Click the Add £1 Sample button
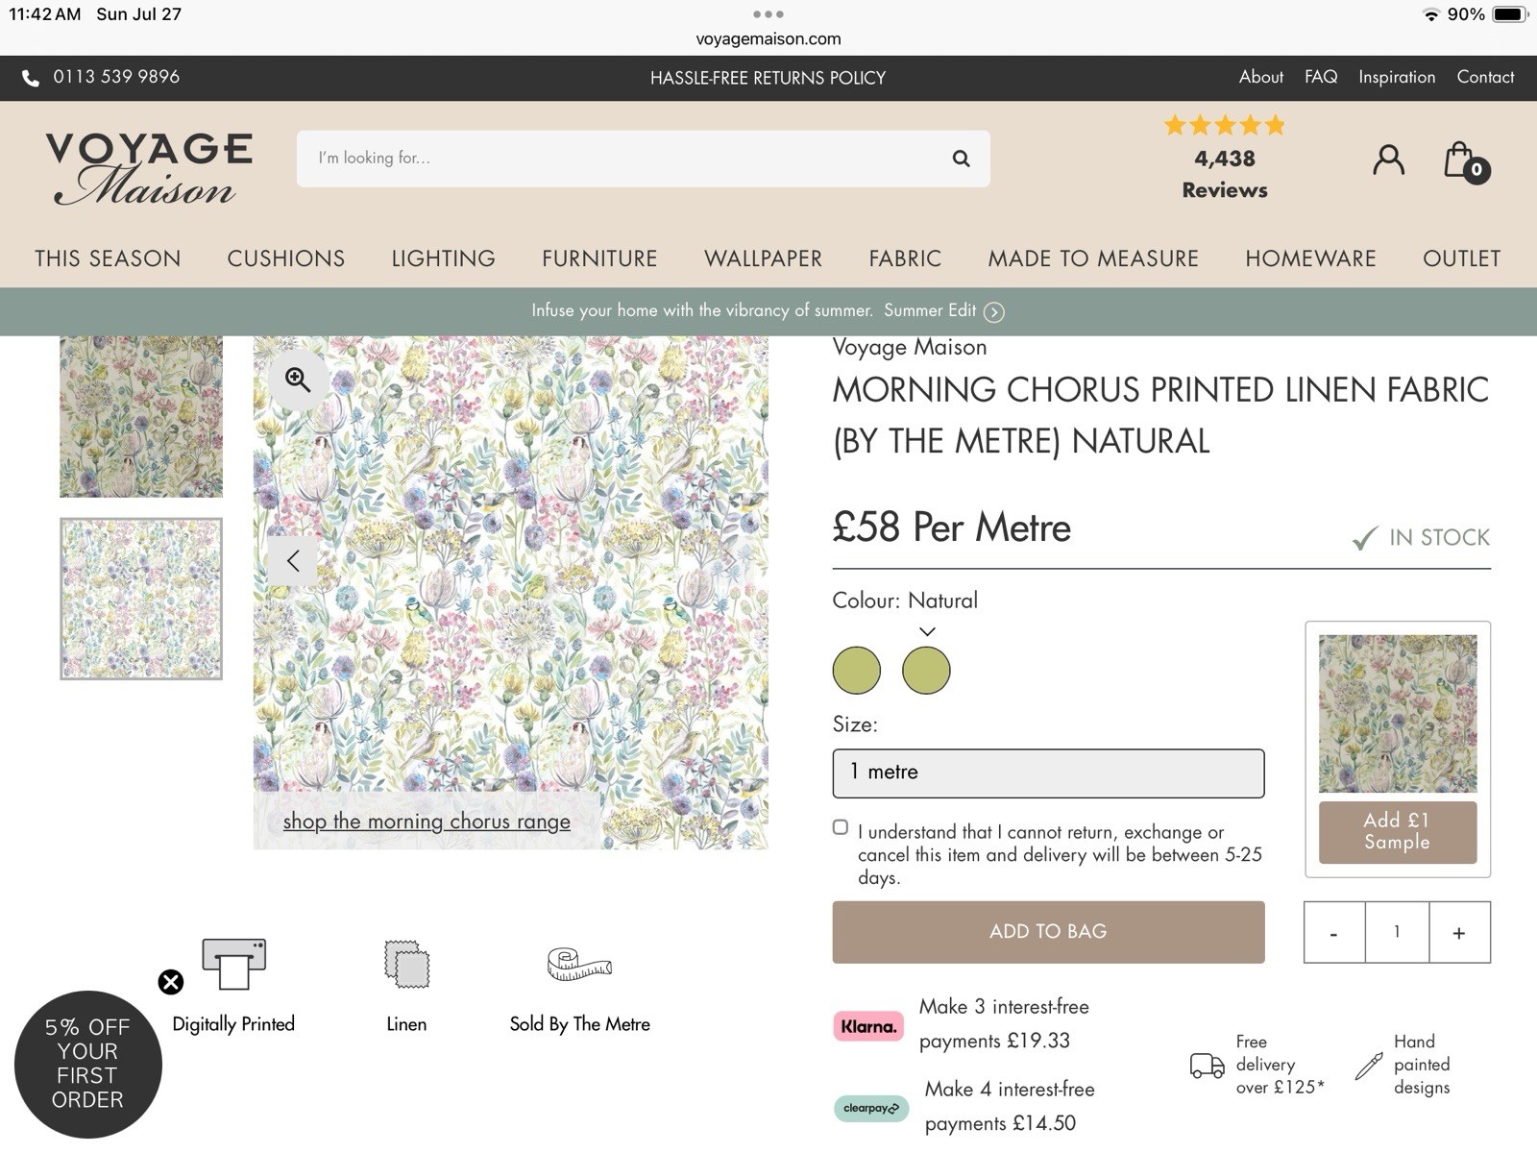The image size is (1537, 1153). (1398, 832)
